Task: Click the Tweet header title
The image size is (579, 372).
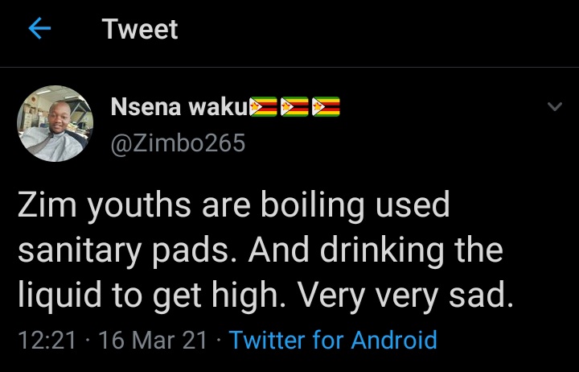Action: (140, 30)
